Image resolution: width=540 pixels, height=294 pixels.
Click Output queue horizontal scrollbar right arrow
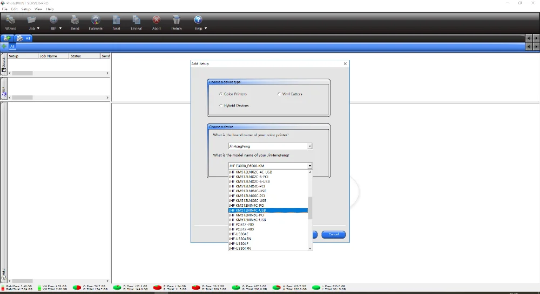[107, 73]
